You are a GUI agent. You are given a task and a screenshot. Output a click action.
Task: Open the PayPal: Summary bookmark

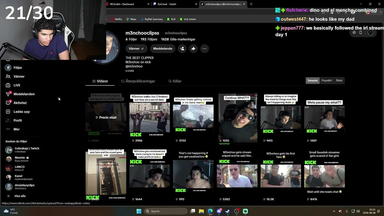151,19
